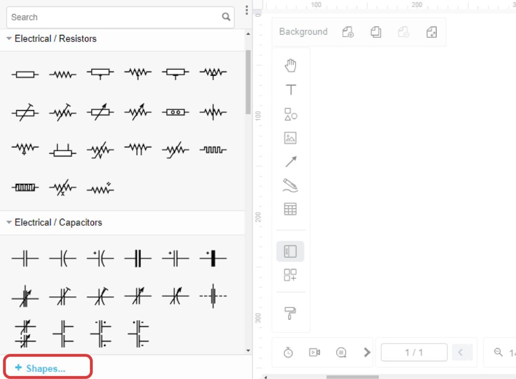Image resolution: width=516 pixels, height=379 pixels.
Task: Open the Shapes picker tool
Action: (291, 114)
